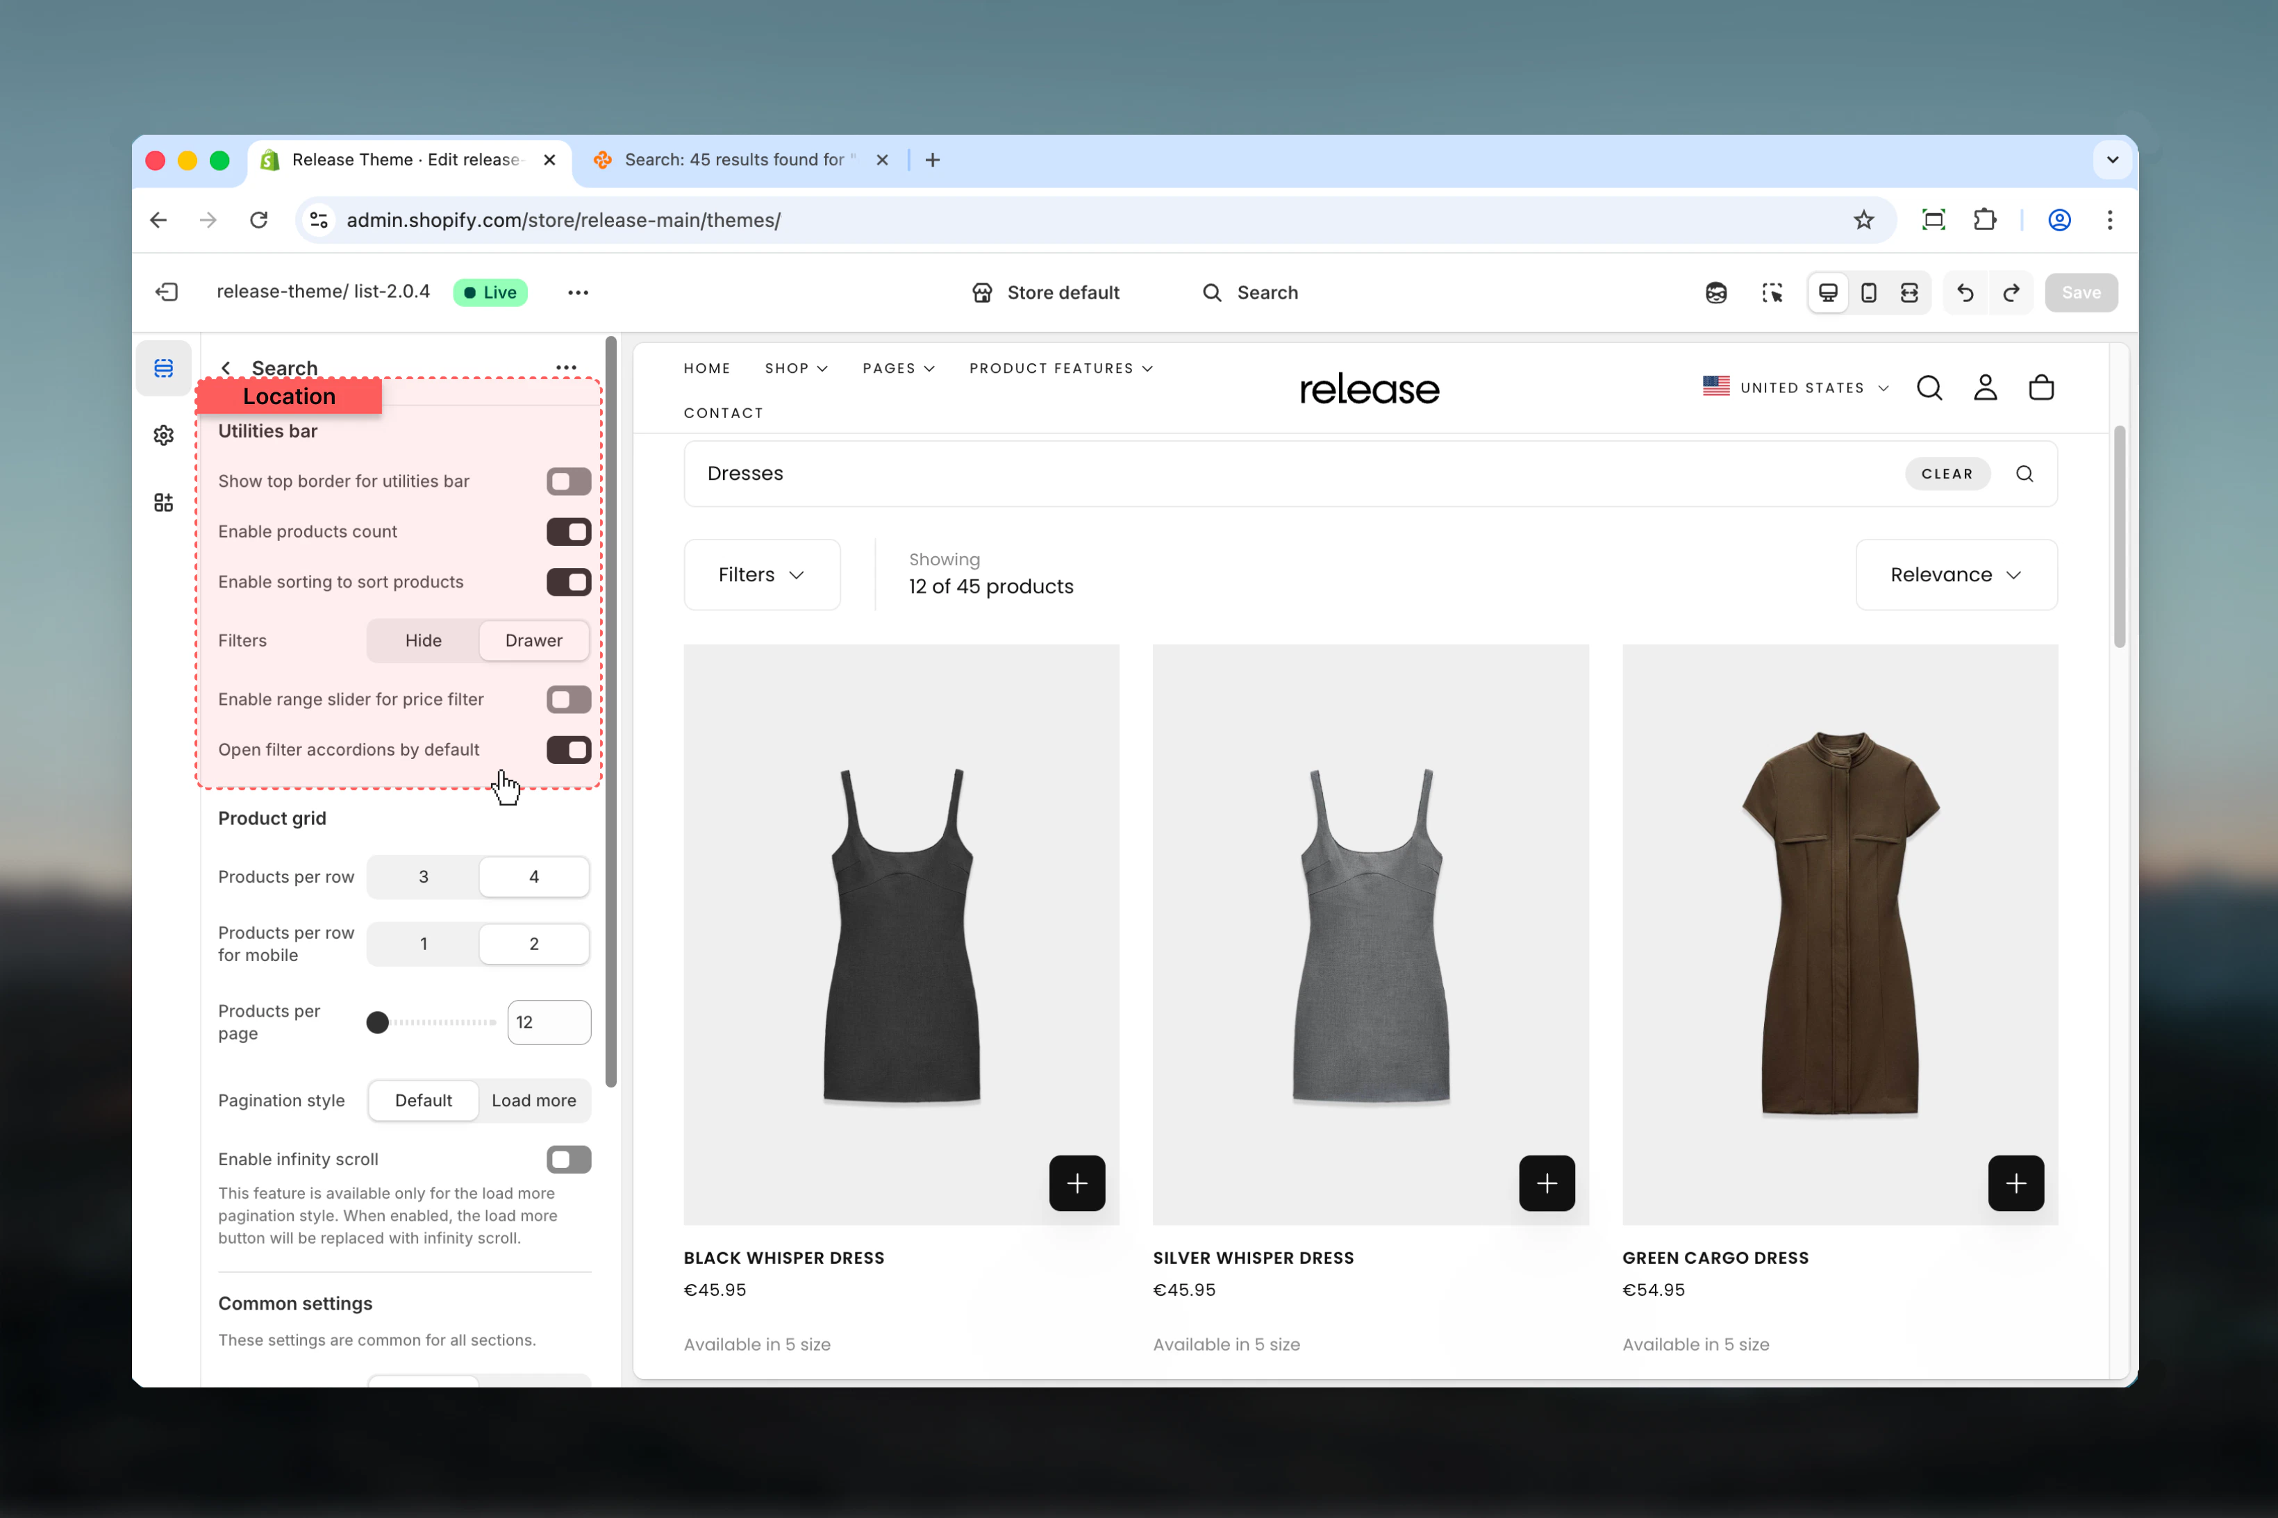Bookmark page with star icon
The image size is (2278, 1518).
coord(1863,219)
